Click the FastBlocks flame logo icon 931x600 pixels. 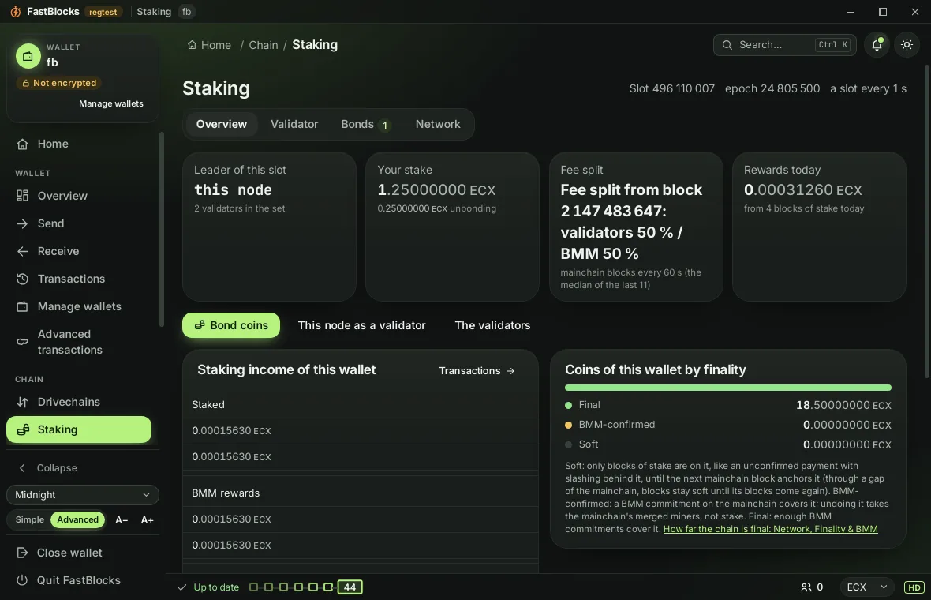[x=16, y=12]
